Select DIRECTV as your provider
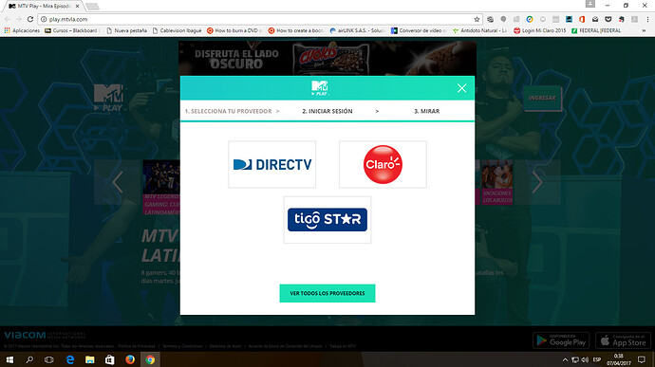 [x=271, y=164]
